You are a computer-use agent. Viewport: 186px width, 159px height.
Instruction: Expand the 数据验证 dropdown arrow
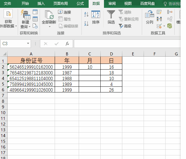pos(164,26)
